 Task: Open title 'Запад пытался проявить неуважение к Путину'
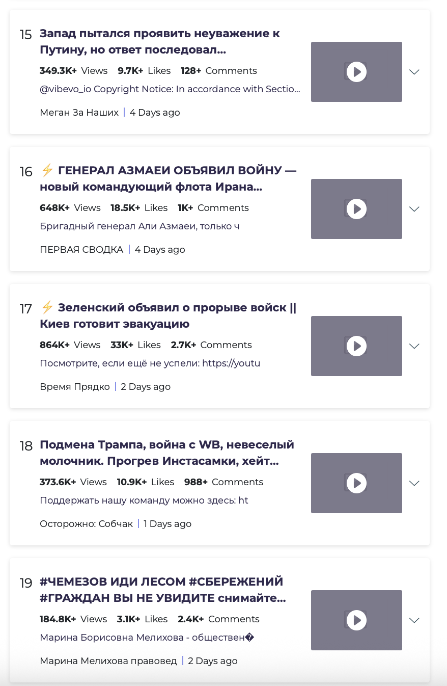coord(160,42)
